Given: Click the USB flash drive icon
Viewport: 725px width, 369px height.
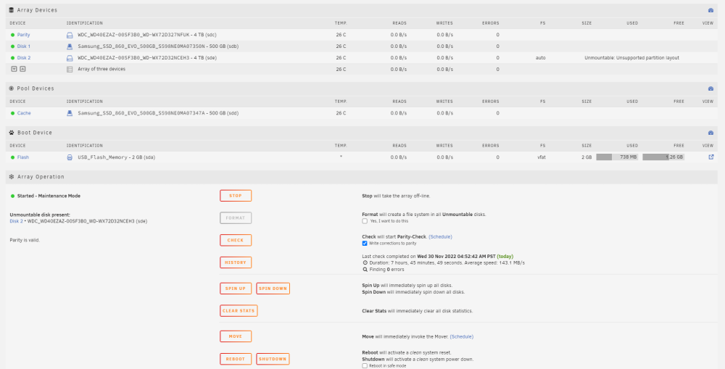Looking at the screenshot, I should click(x=70, y=157).
